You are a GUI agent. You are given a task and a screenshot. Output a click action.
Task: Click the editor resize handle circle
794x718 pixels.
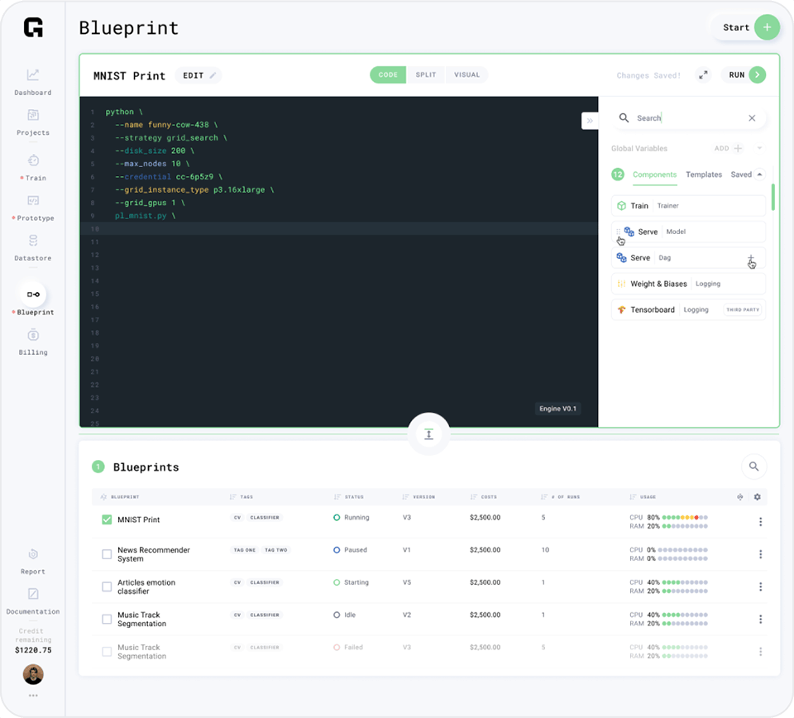click(x=429, y=434)
